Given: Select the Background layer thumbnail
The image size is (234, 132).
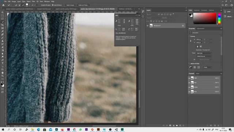Looking at the screenshot, I should 151,26.
